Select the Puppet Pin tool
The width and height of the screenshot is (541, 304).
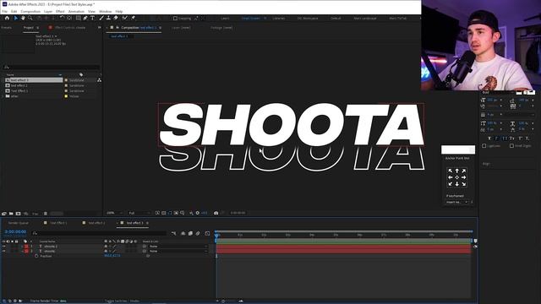click(134, 18)
